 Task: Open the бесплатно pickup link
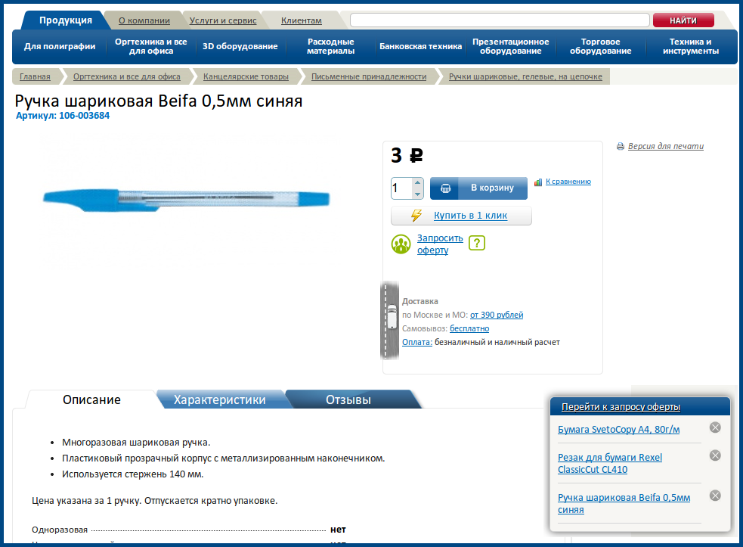coord(469,328)
